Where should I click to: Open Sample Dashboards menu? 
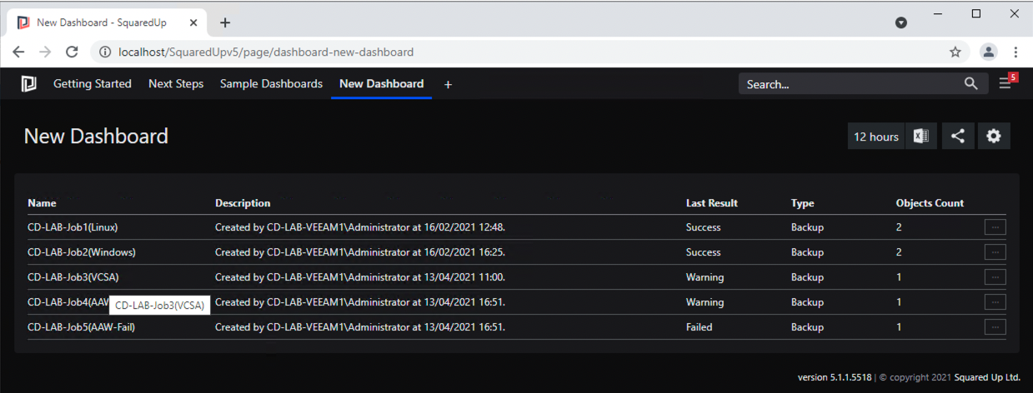point(271,84)
